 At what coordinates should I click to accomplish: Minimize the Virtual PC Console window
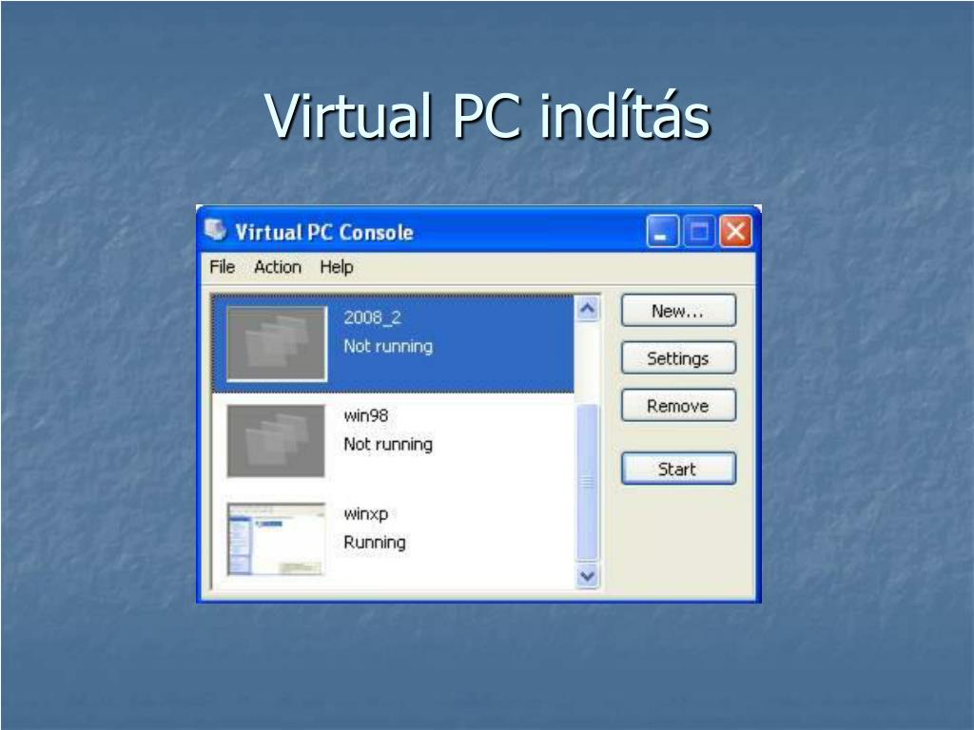pos(662,232)
